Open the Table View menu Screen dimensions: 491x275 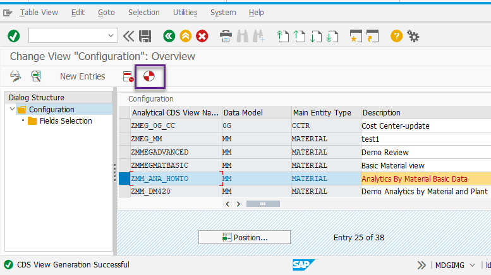click(x=39, y=13)
